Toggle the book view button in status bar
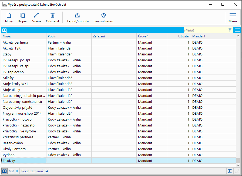 (x=4, y=171)
